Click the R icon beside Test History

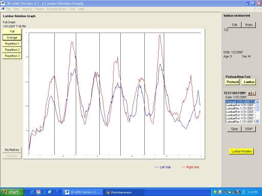tap(250, 93)
